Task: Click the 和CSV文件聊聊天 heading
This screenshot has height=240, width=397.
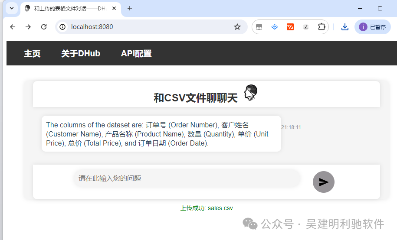Action: click(196, 98)
